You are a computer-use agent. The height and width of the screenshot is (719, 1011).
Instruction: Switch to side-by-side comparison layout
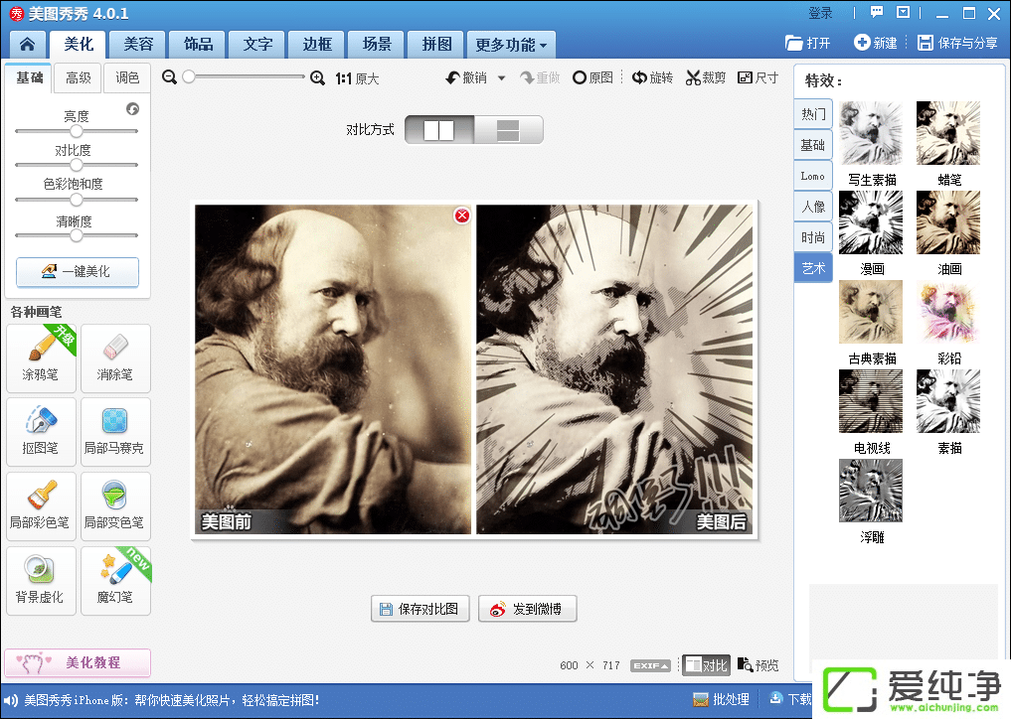tap(438, 130)
